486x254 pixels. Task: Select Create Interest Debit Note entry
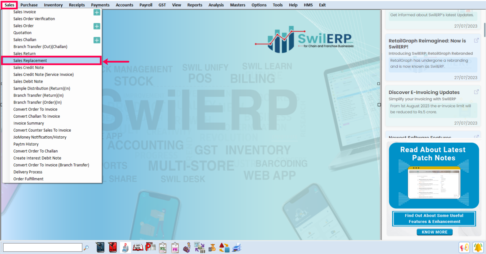point(51,158)
